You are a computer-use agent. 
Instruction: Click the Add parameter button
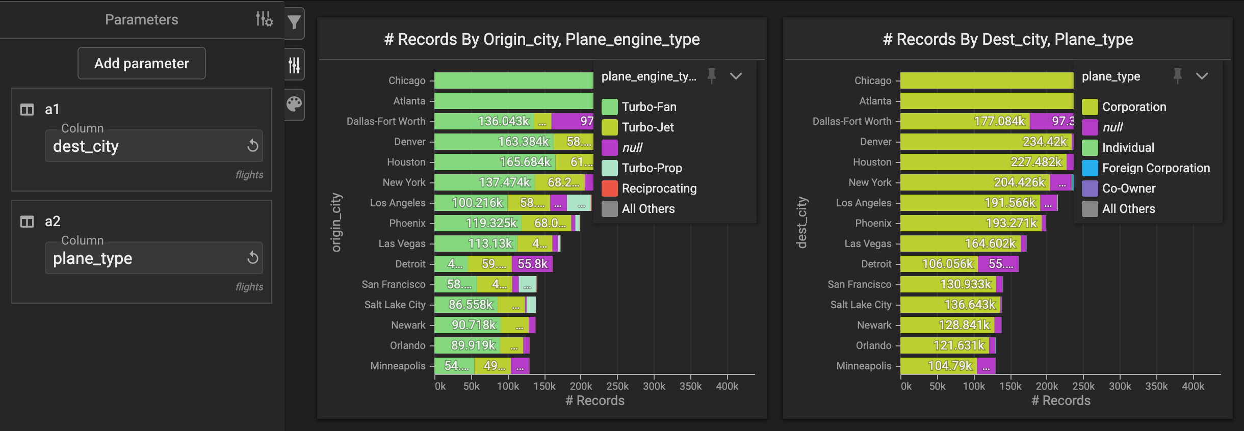(142, 63)
